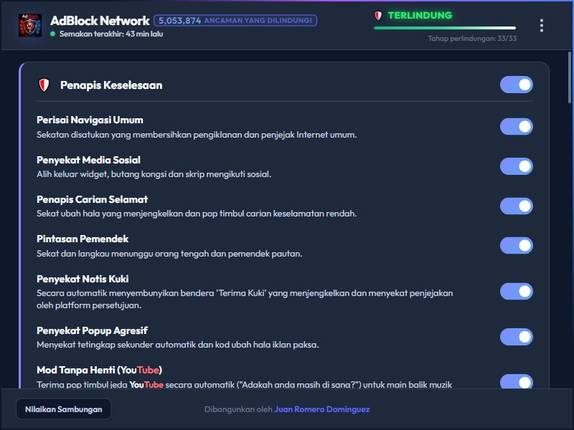574x430 pixels.
Task: Click the protection level progress bar
Action: pos(445,28)
